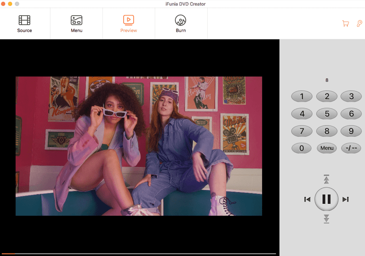Go to the Burn tab
The height and width of the screenshot is (256, 365).
point(181,24)
